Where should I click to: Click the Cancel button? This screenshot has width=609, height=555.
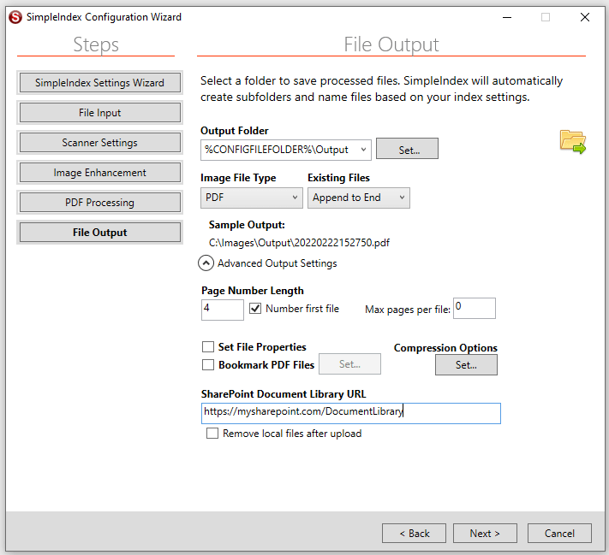pyautogui.click(x=559, y=534)
